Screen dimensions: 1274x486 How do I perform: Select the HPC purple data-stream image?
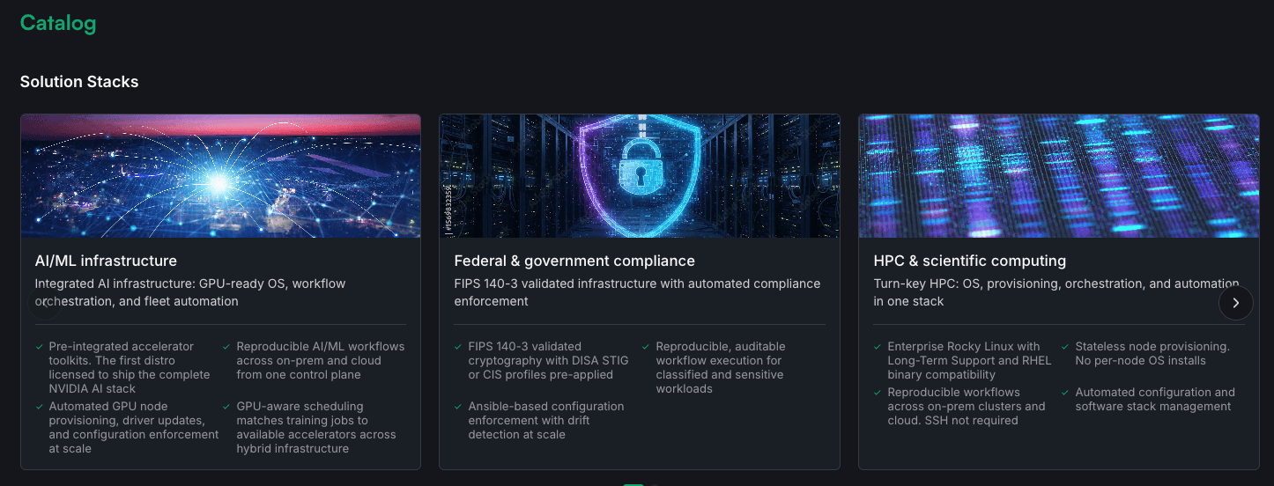coord(1058,176)
